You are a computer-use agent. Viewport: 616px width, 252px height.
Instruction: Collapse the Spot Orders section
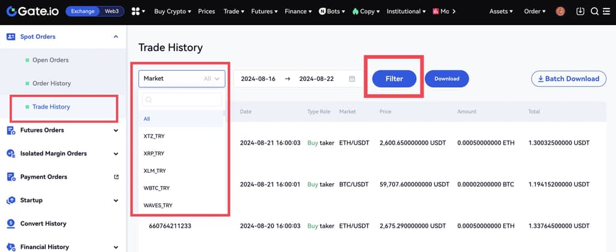[x=115, y=37]
